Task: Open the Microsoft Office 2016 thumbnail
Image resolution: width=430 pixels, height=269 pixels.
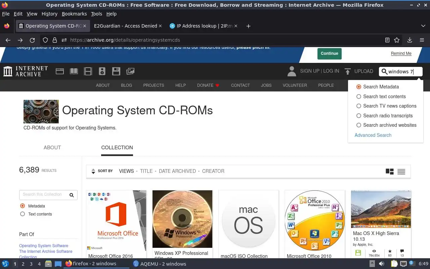Action: pyautogui.click(x=116, y=221)
